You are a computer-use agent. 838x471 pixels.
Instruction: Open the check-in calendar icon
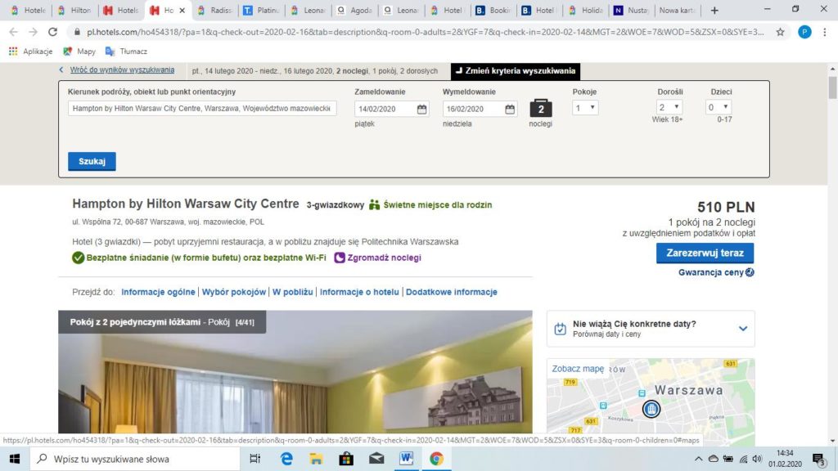pyautogui.click(x=421, y=109)
